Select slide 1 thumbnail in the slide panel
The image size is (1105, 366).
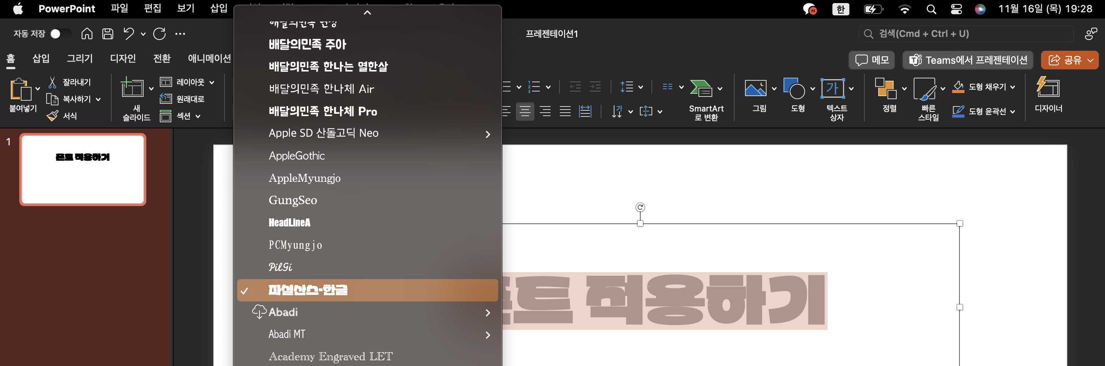coord(83,169)
